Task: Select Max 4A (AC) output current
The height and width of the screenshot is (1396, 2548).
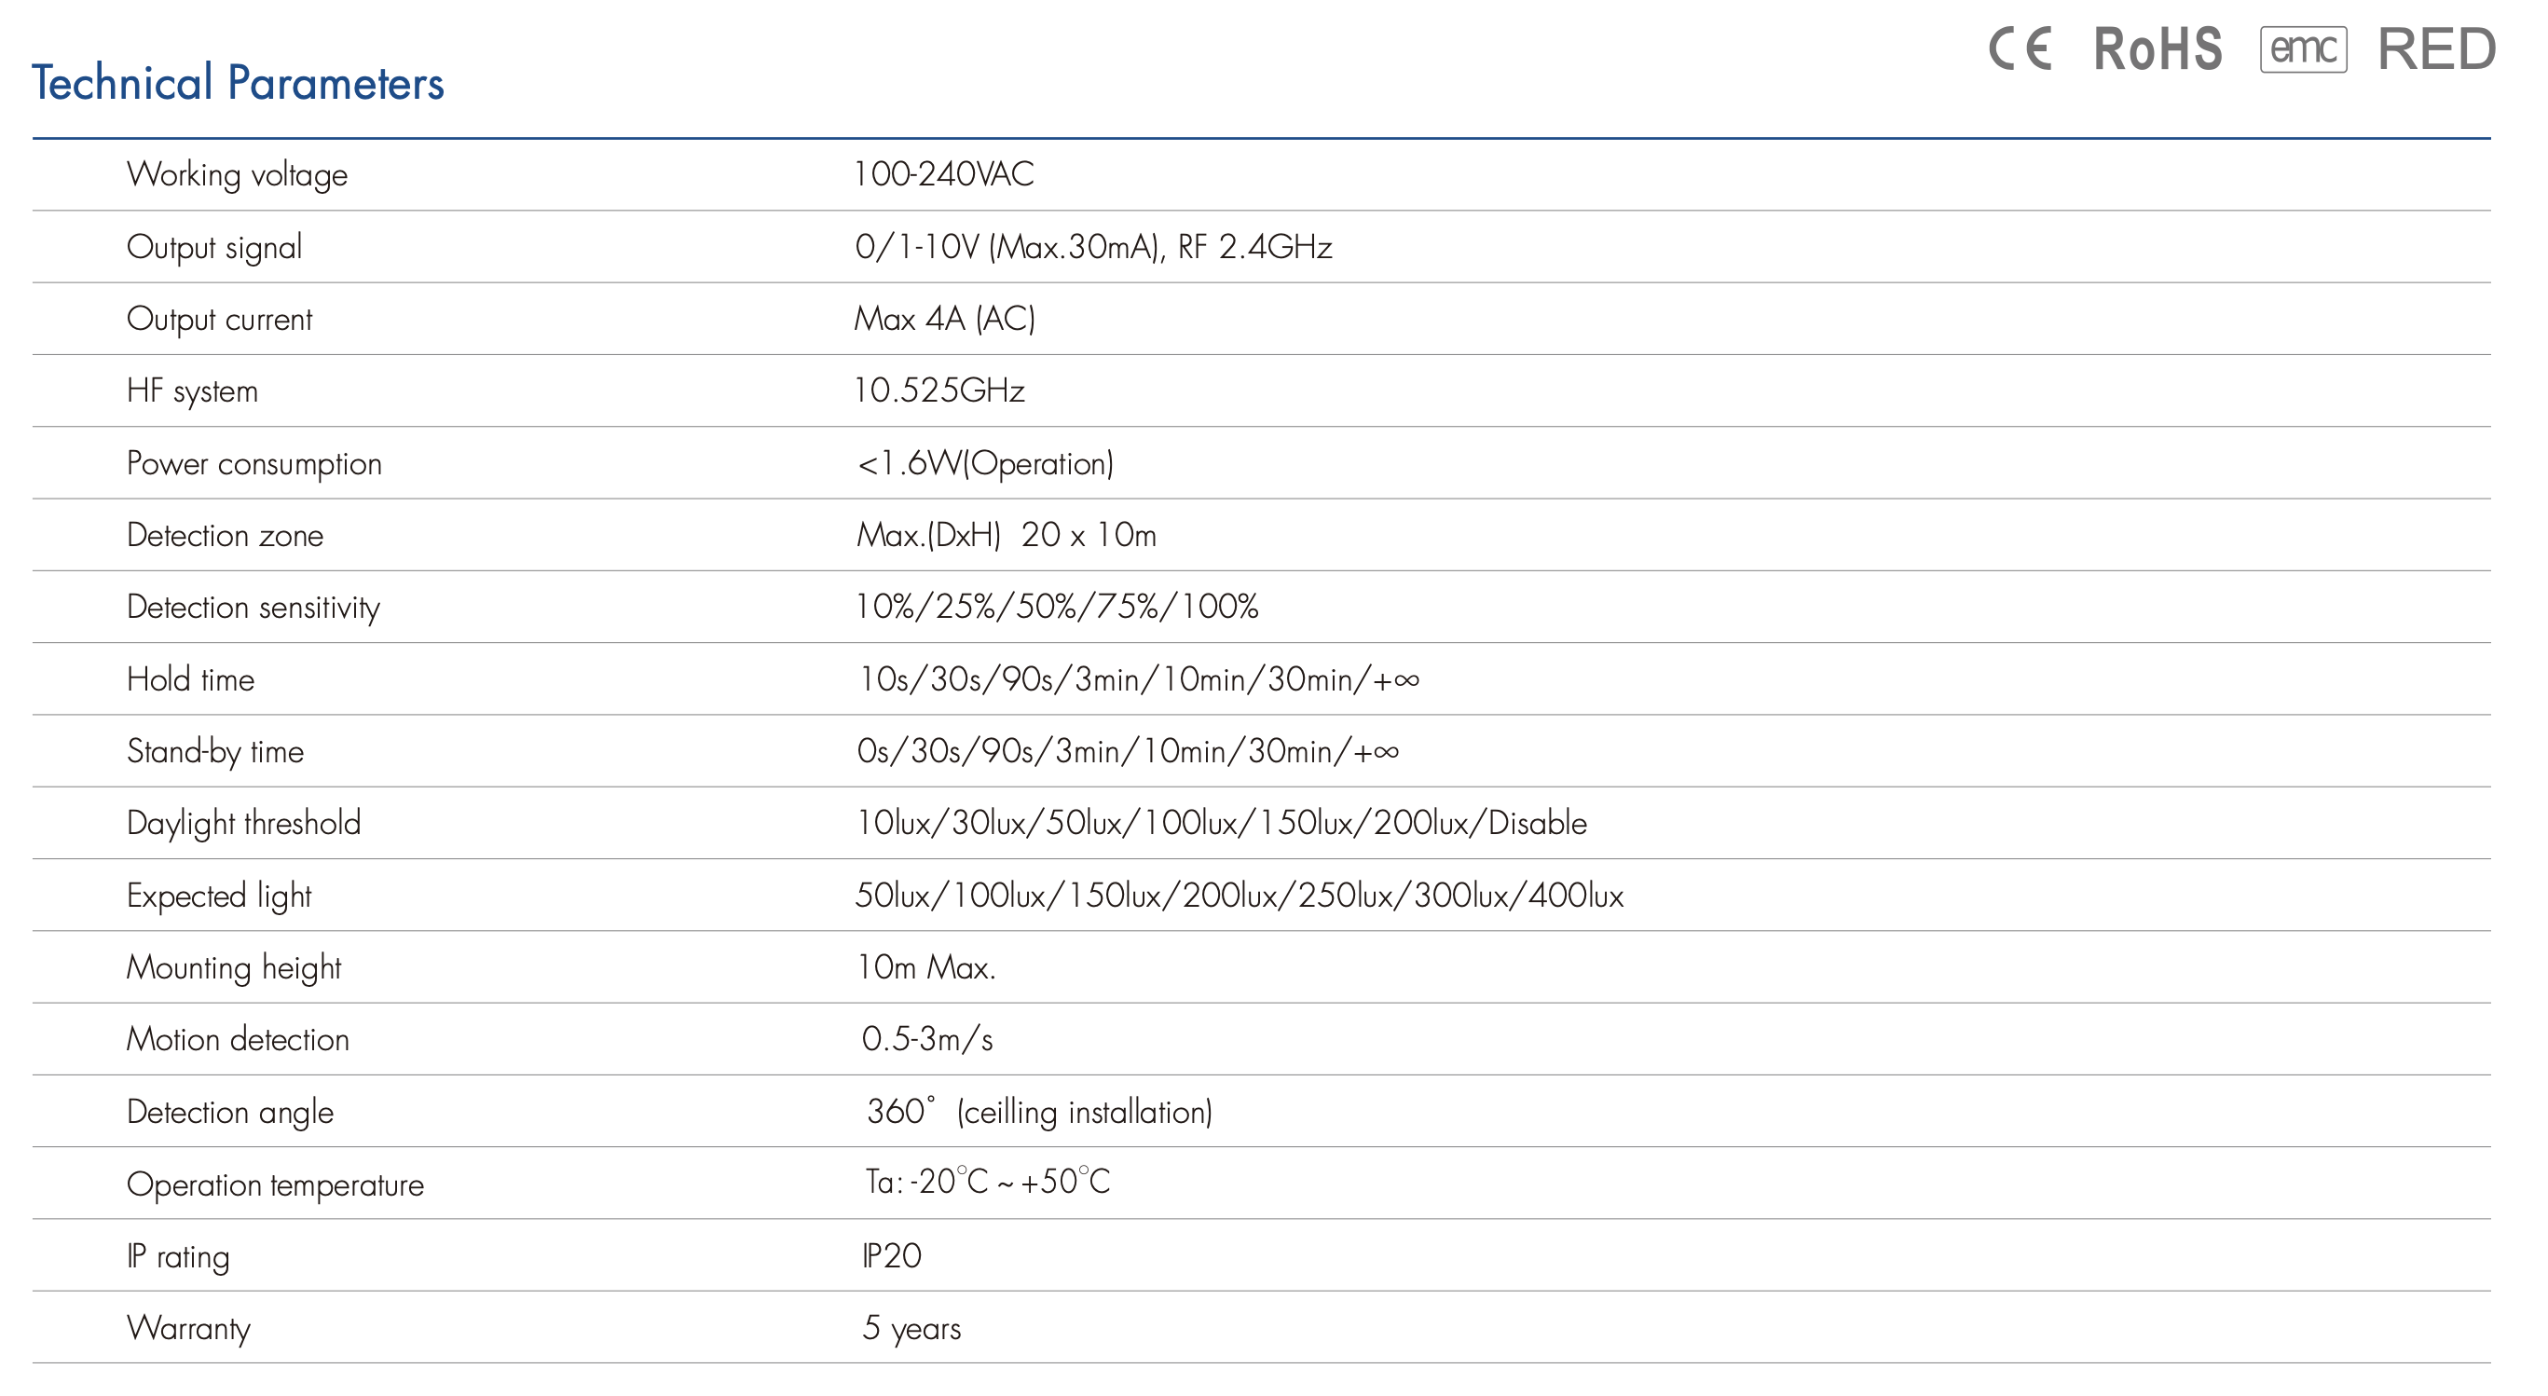Action: click(944, 319)
